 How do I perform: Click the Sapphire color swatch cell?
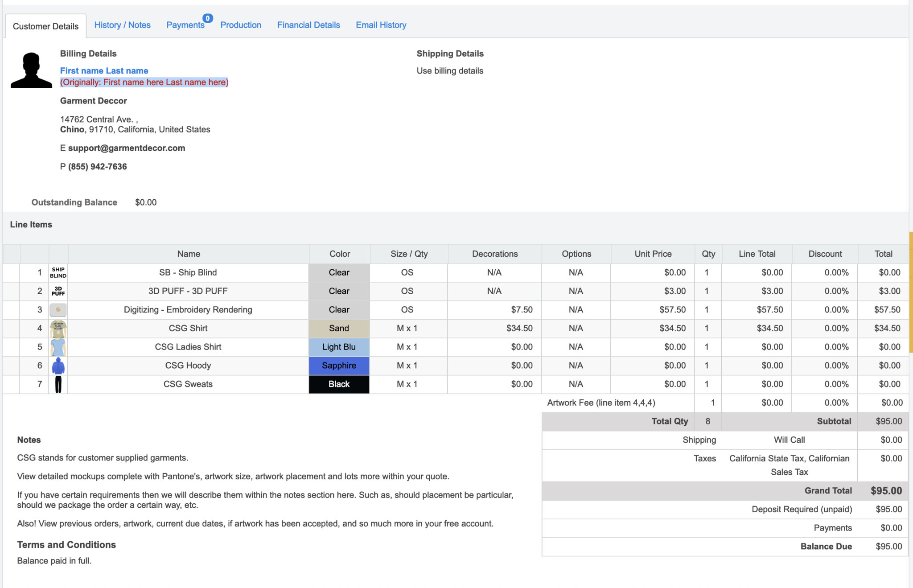click(339, 366)
